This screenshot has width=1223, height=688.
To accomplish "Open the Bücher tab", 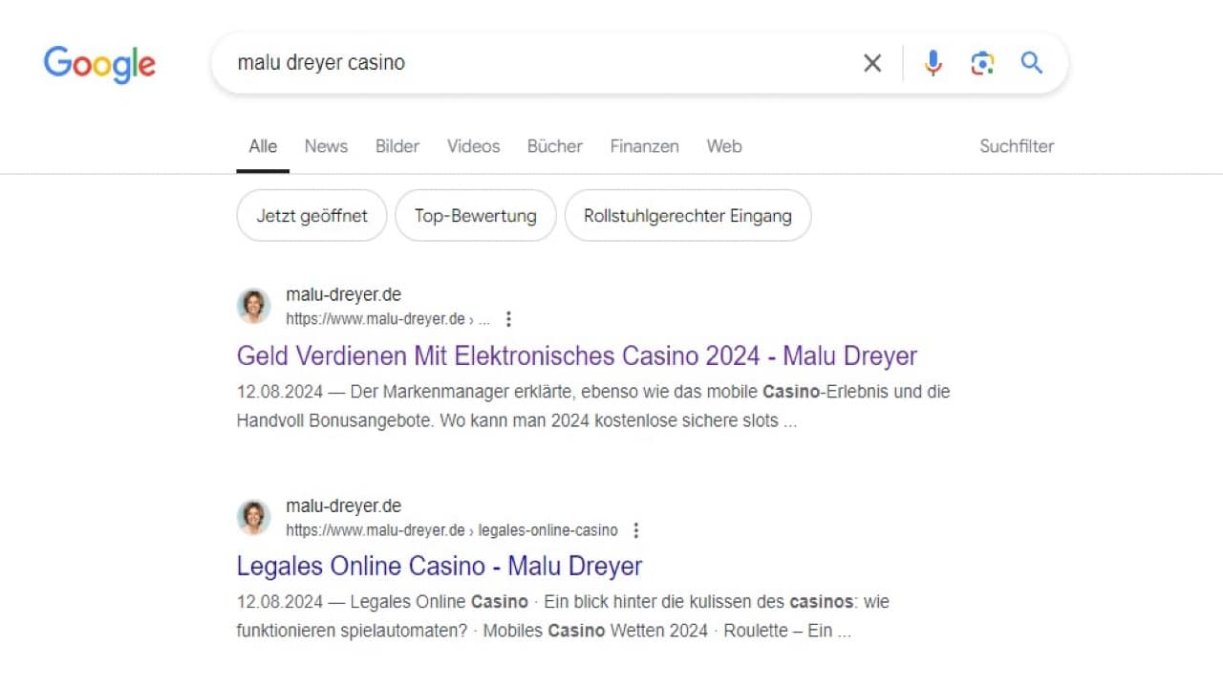I will click(555, 146).
